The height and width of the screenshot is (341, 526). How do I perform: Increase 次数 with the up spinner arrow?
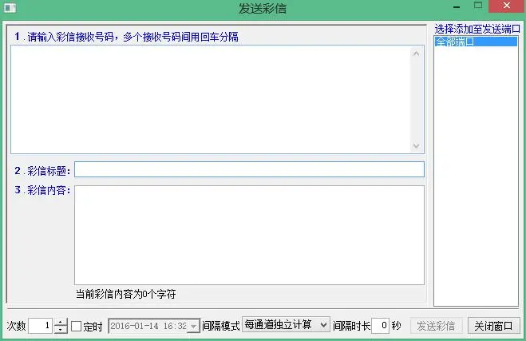[x=61, y=322]
